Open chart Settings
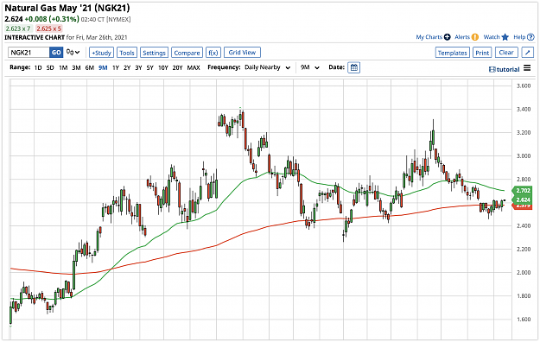The height and width of the screenshot is (342, 540). pyautogui.click(x=154, y=53)
